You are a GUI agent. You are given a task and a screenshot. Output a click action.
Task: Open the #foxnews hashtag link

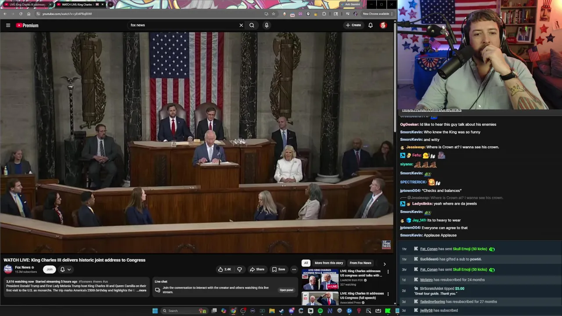tap(85, 281)
